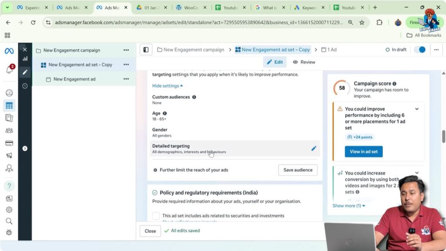Viewport: 446px width, 251px height.
Task: Click View in ad set button
Action: click(364, 151)
